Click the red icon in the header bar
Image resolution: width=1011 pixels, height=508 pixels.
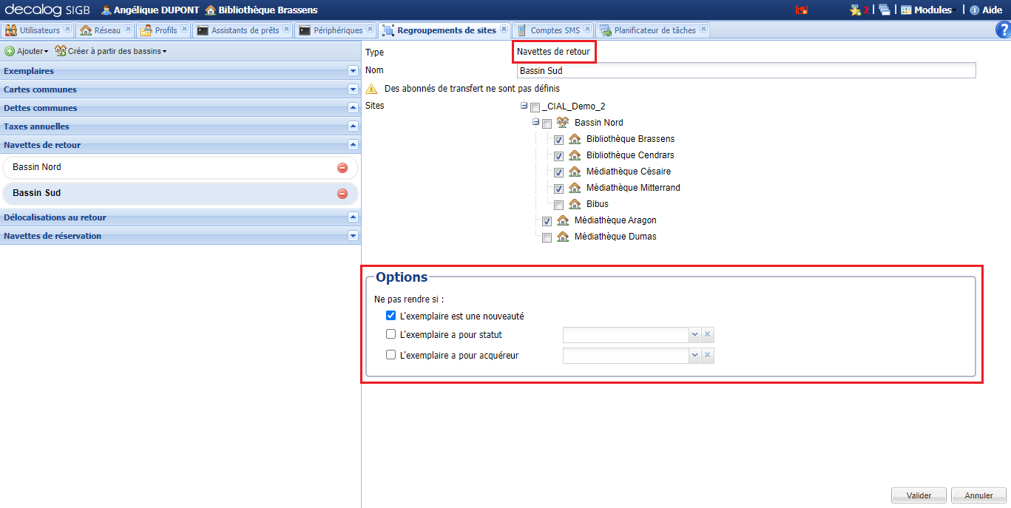click(802, 10)
